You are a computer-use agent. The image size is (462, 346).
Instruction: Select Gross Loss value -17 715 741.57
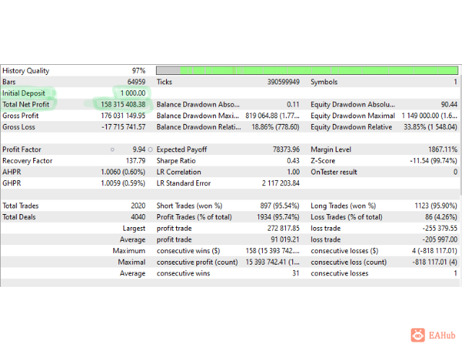tap(123, 127)
